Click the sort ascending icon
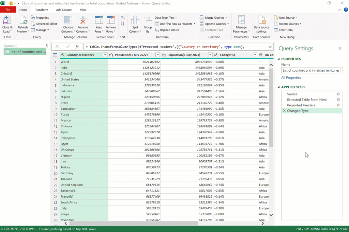This screenshot has width=349, height=232. coord(123,18)
